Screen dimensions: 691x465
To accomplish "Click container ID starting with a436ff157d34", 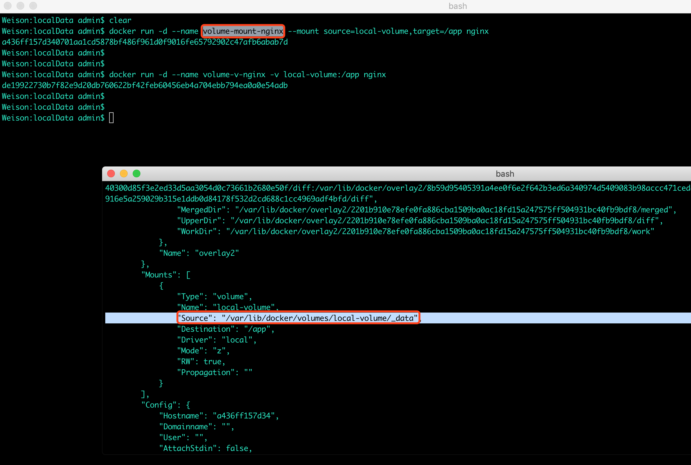I will [145, 42].
